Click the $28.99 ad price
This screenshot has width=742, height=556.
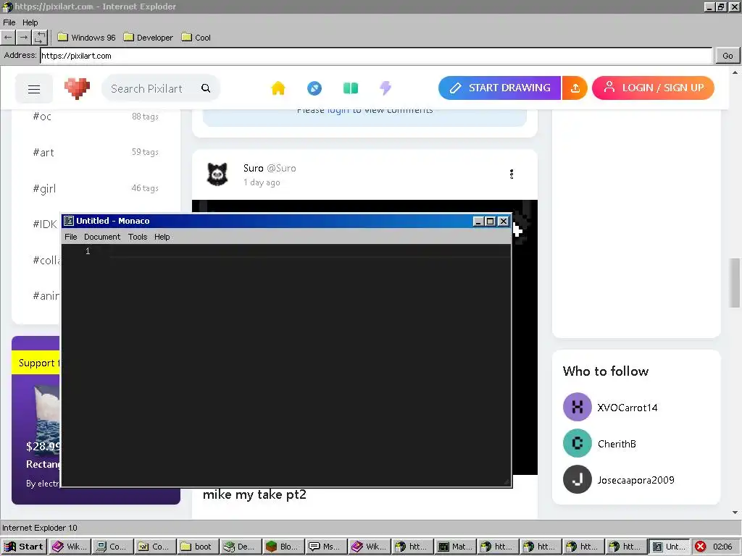tap(43, 446)
